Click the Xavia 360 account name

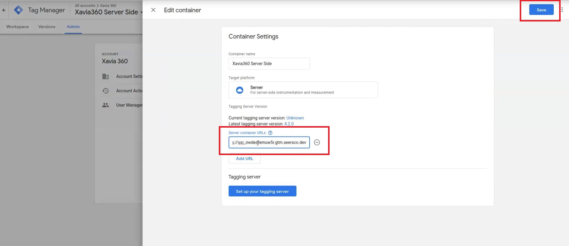tap(115, 61)
